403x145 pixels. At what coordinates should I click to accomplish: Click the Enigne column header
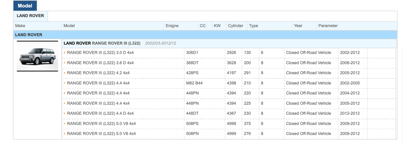172,26
